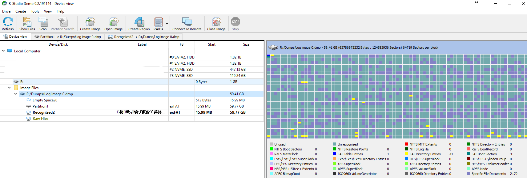This screenshot has height=178, width=527.
Task: Select the Recognized2 tree row
Action: point(132,112)
